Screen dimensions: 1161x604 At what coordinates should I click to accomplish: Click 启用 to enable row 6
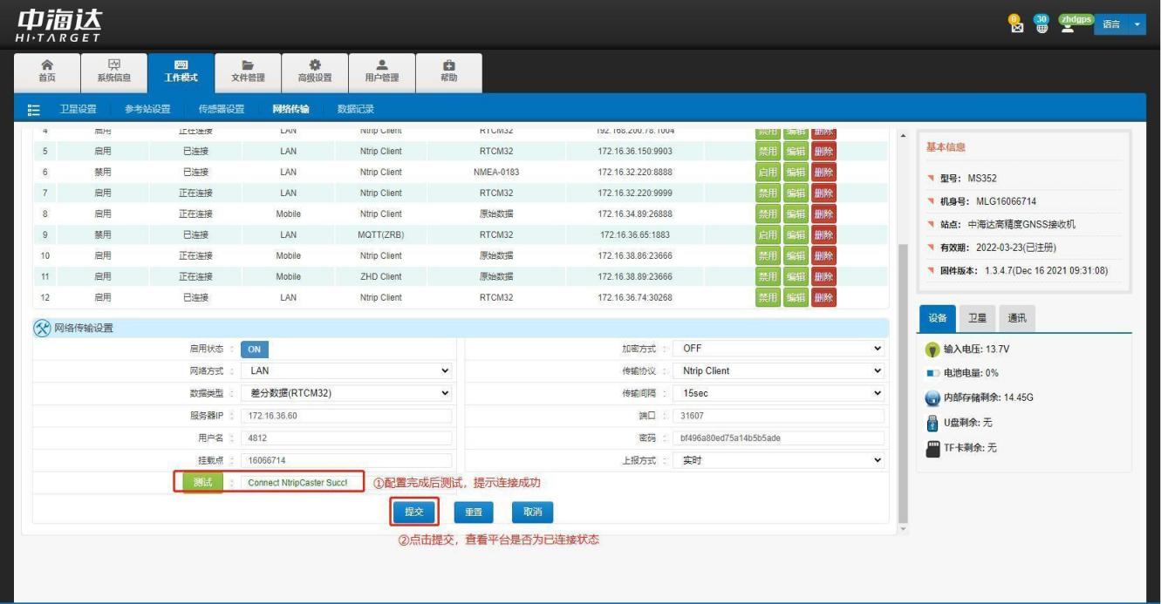pos(768,173)
